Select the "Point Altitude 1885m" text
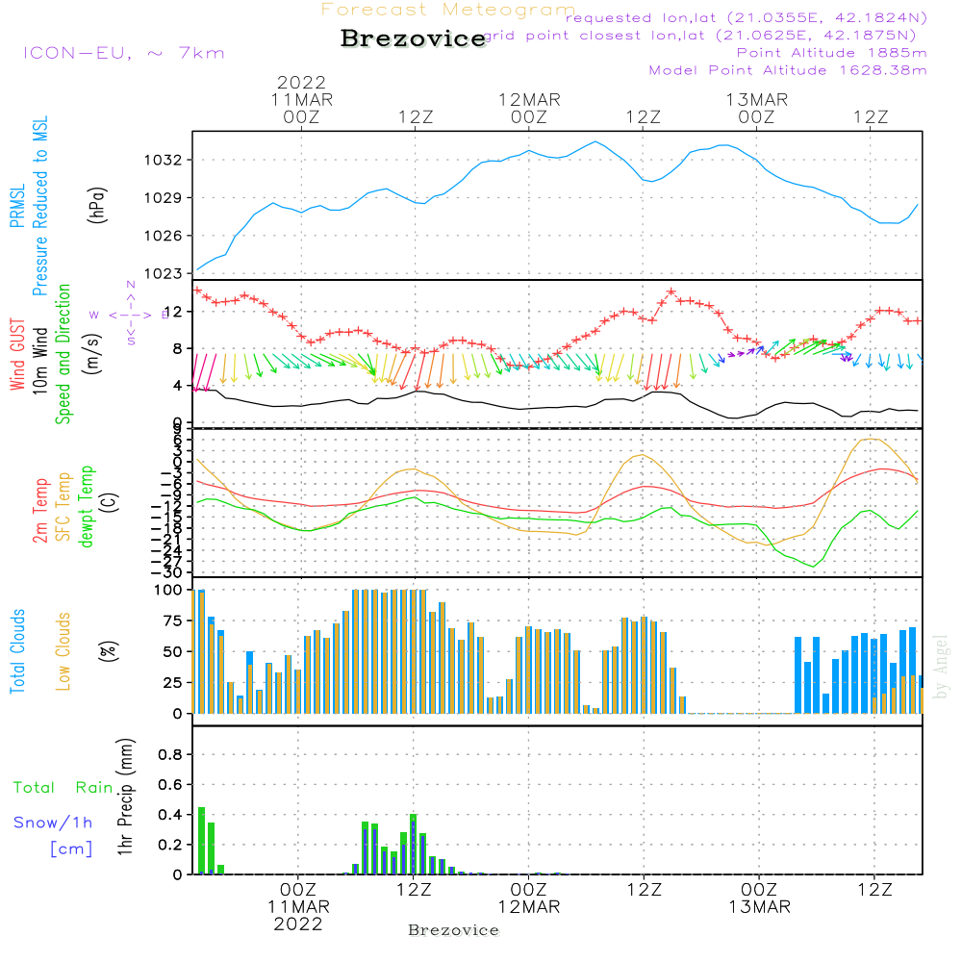This screenshot has height=962, width=962. pos(831,53)
